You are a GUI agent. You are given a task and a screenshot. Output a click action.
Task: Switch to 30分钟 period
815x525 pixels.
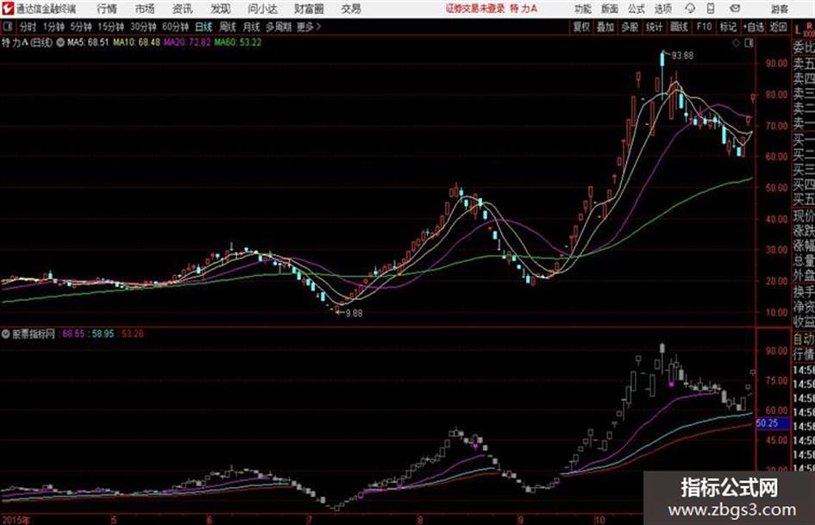(x=143, y=27)
